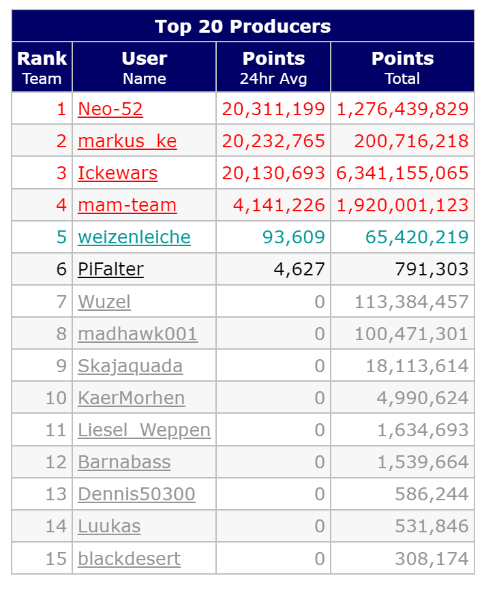Click the Points 24hr Avg header

click(273, 67)
